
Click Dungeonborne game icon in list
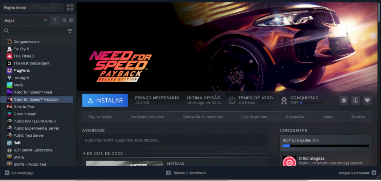click(x=10, y=42)
